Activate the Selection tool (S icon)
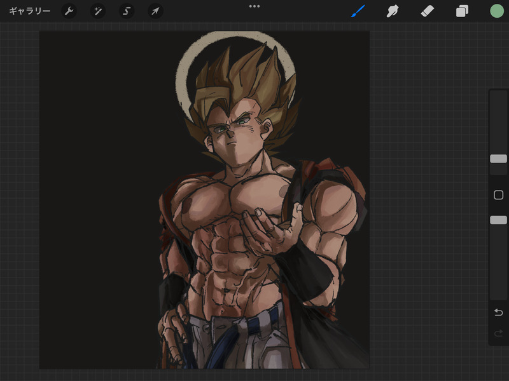 [127, 11]
